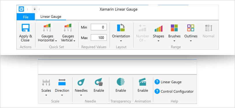Toggle needle Enable hand icon
Screen dimensions: 235x108
(99, 82)
